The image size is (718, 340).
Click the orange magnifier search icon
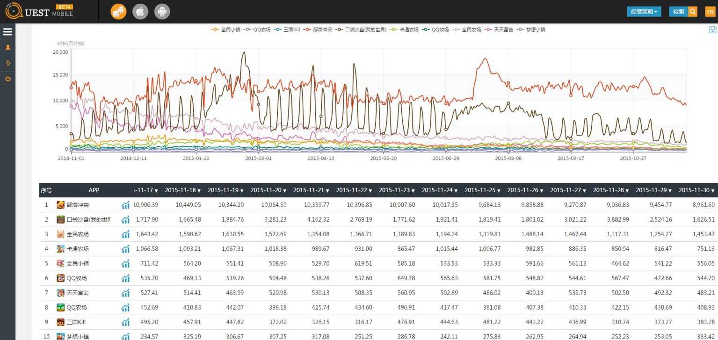(x=693, y=12)
